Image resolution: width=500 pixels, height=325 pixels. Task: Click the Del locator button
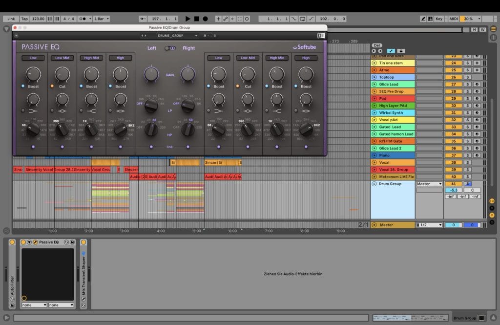click(377, 45)
